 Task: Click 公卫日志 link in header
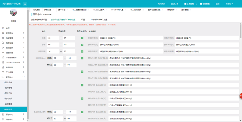coord(175,4)
